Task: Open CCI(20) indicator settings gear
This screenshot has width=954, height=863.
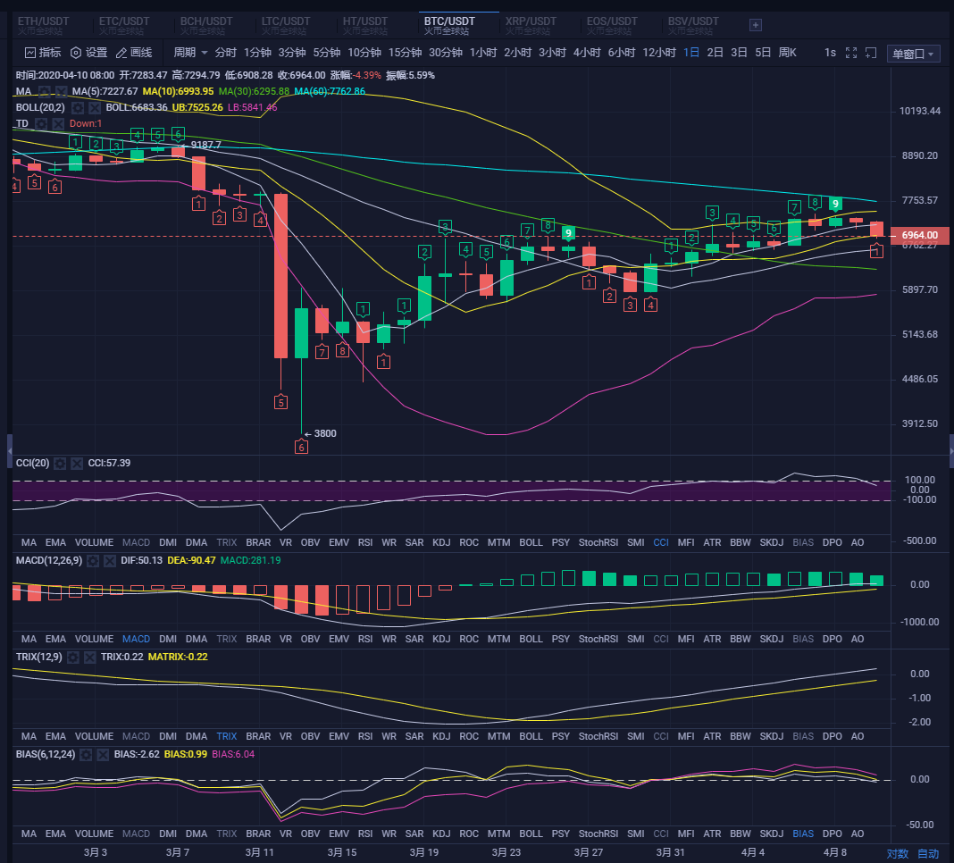Action: (x=60, y=463)
